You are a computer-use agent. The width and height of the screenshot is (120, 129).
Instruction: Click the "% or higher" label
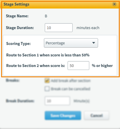[102, 66]
